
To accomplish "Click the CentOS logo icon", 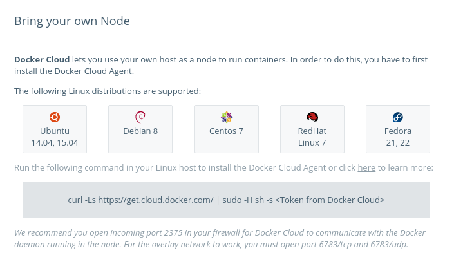I will pos(227,117).
